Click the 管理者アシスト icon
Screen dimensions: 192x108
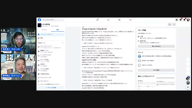[x=39, y=51]
